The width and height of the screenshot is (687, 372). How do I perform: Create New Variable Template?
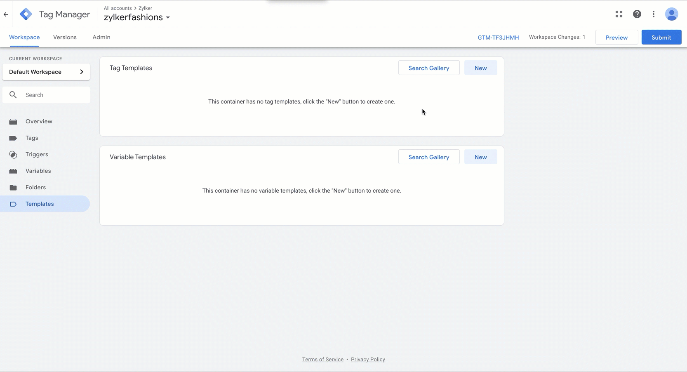tap(481, 157)
